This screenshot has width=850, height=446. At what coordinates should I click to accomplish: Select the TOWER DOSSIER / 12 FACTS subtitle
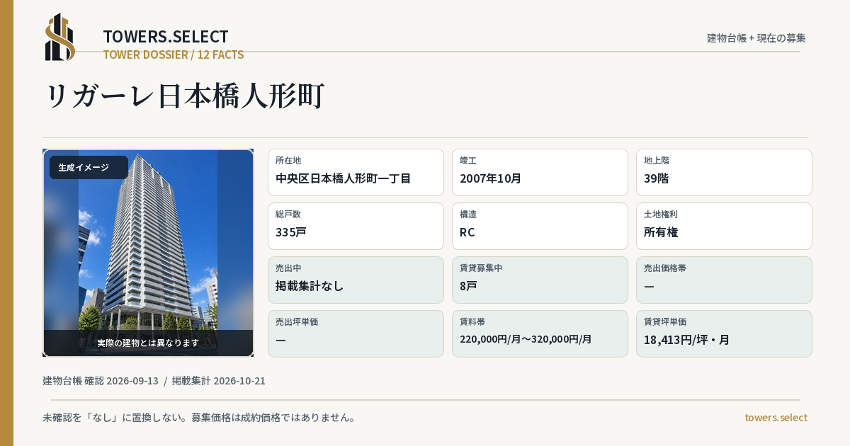tap(174, 55)
